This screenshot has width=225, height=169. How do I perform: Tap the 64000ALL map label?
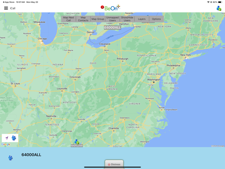[x=112, y=28]
